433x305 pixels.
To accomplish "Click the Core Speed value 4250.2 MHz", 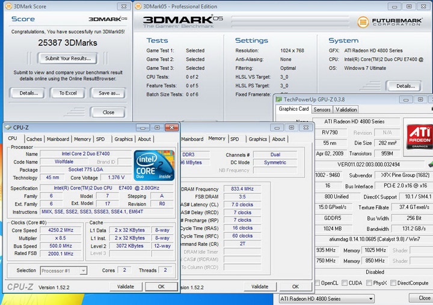I will tap(61, 230).
